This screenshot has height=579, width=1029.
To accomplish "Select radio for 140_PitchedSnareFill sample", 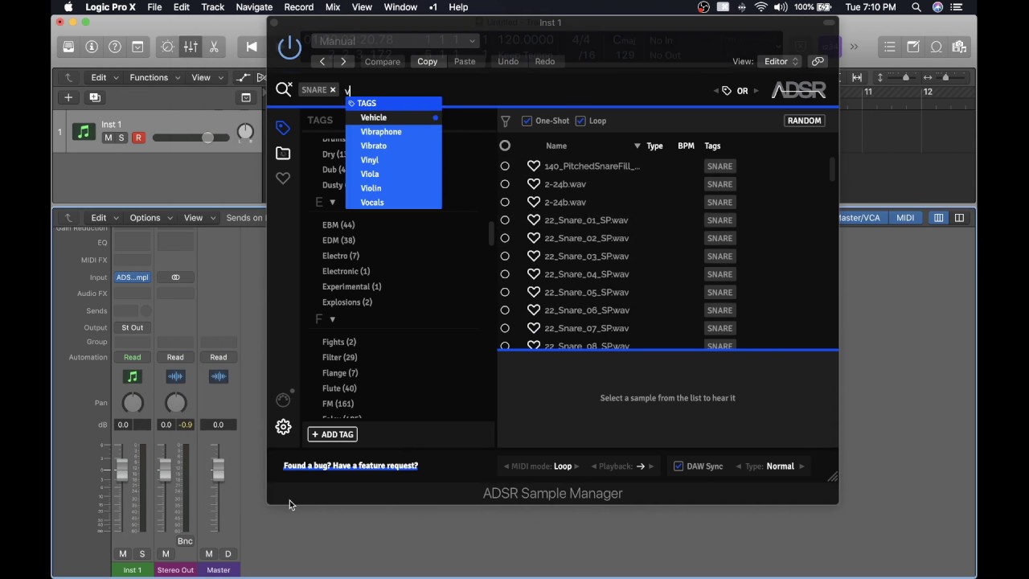I will [505, 166].
